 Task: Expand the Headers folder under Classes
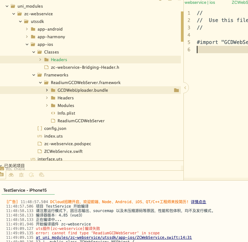pyautogui.click(x=40, y=60)
